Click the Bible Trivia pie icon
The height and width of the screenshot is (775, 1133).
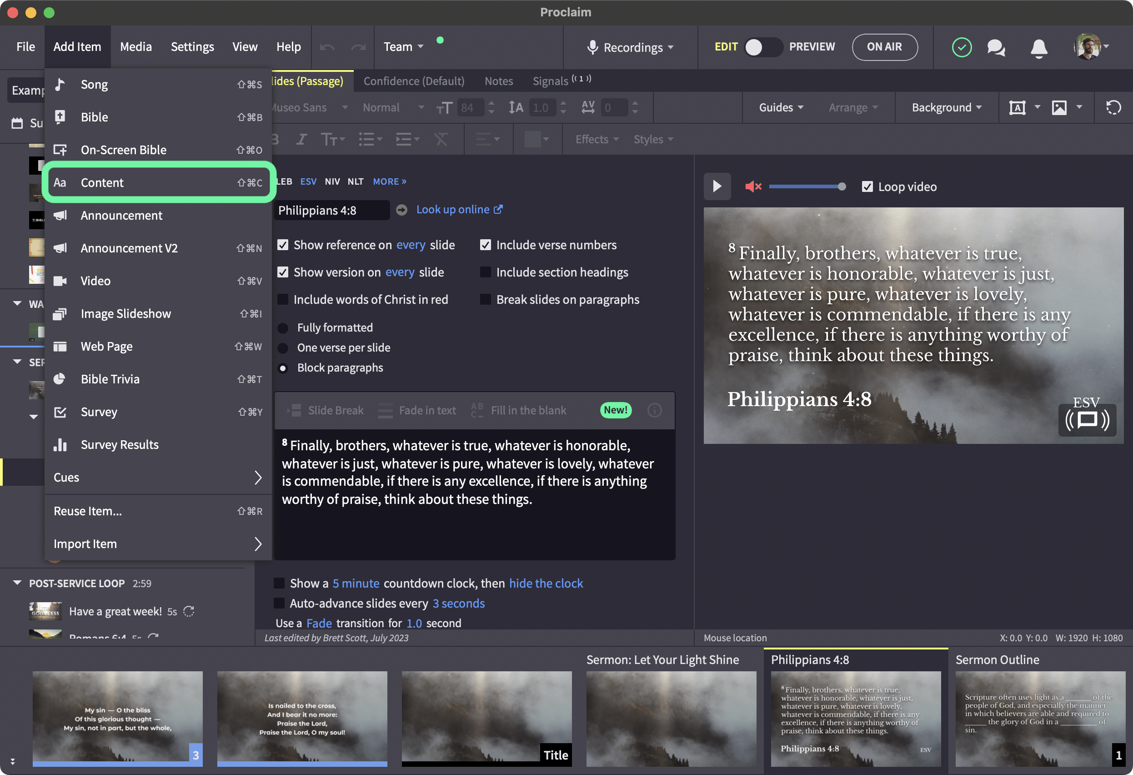[60, 379]
